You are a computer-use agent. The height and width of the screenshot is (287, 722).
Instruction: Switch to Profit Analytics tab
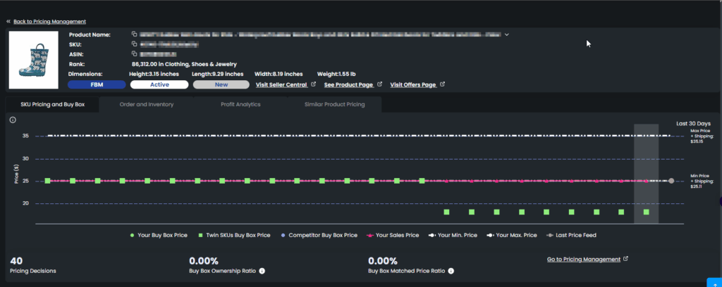coord(240,105)
